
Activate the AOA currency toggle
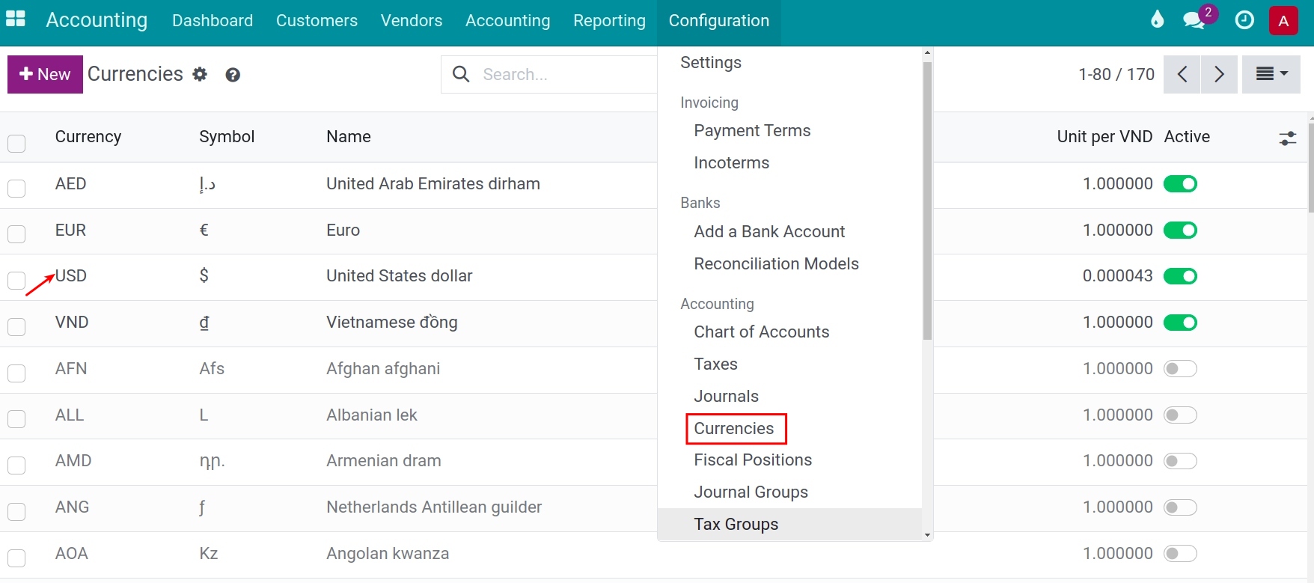[x=1180, y=554]
